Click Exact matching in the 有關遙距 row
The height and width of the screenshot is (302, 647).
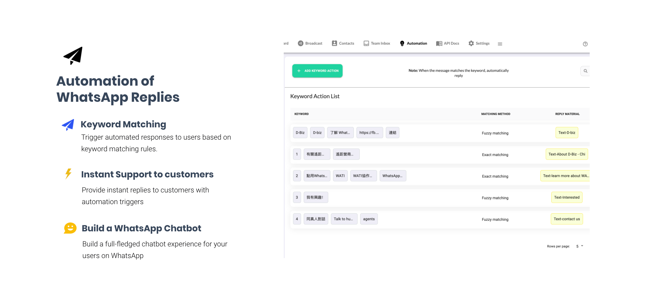tap(495, 155)
